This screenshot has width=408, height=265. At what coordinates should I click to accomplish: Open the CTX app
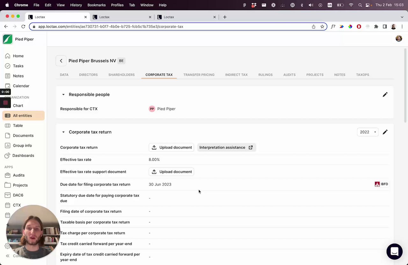coord(17,205)
